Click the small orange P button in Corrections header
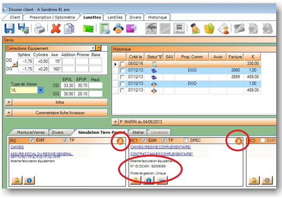This screenshot has width=282, height=198. [x=98, y=48]
